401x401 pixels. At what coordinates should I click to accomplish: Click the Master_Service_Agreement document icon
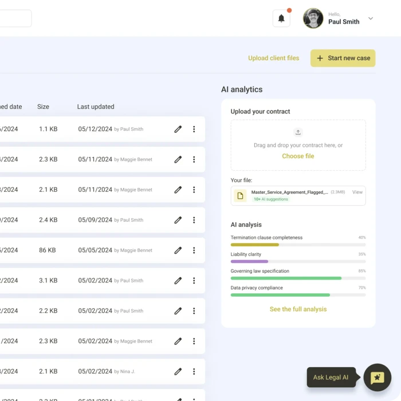[240, 196]
